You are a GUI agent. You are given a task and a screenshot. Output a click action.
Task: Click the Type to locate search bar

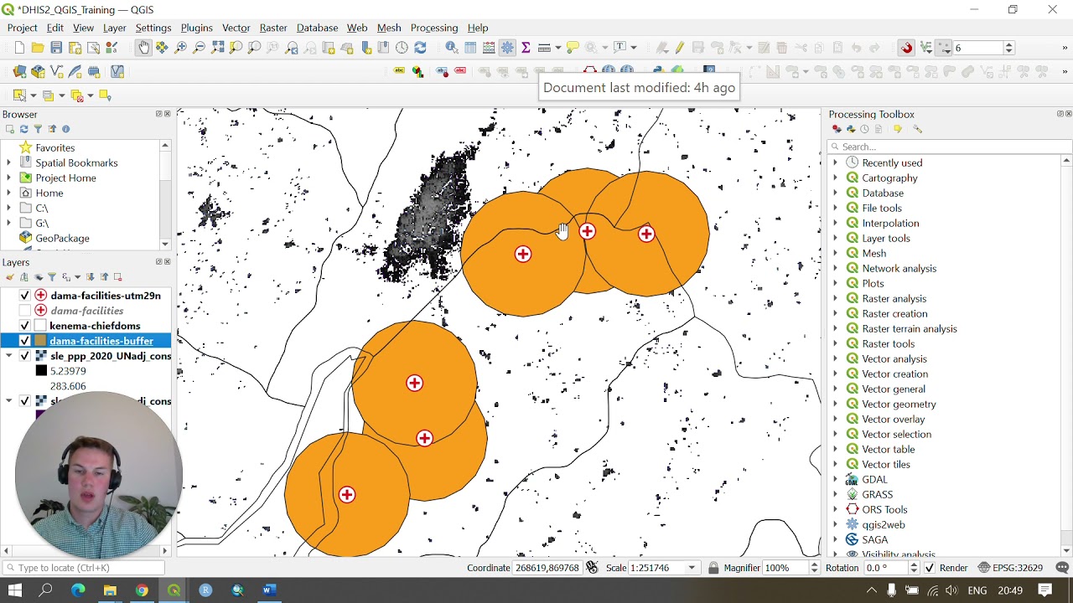pos(86,568)
